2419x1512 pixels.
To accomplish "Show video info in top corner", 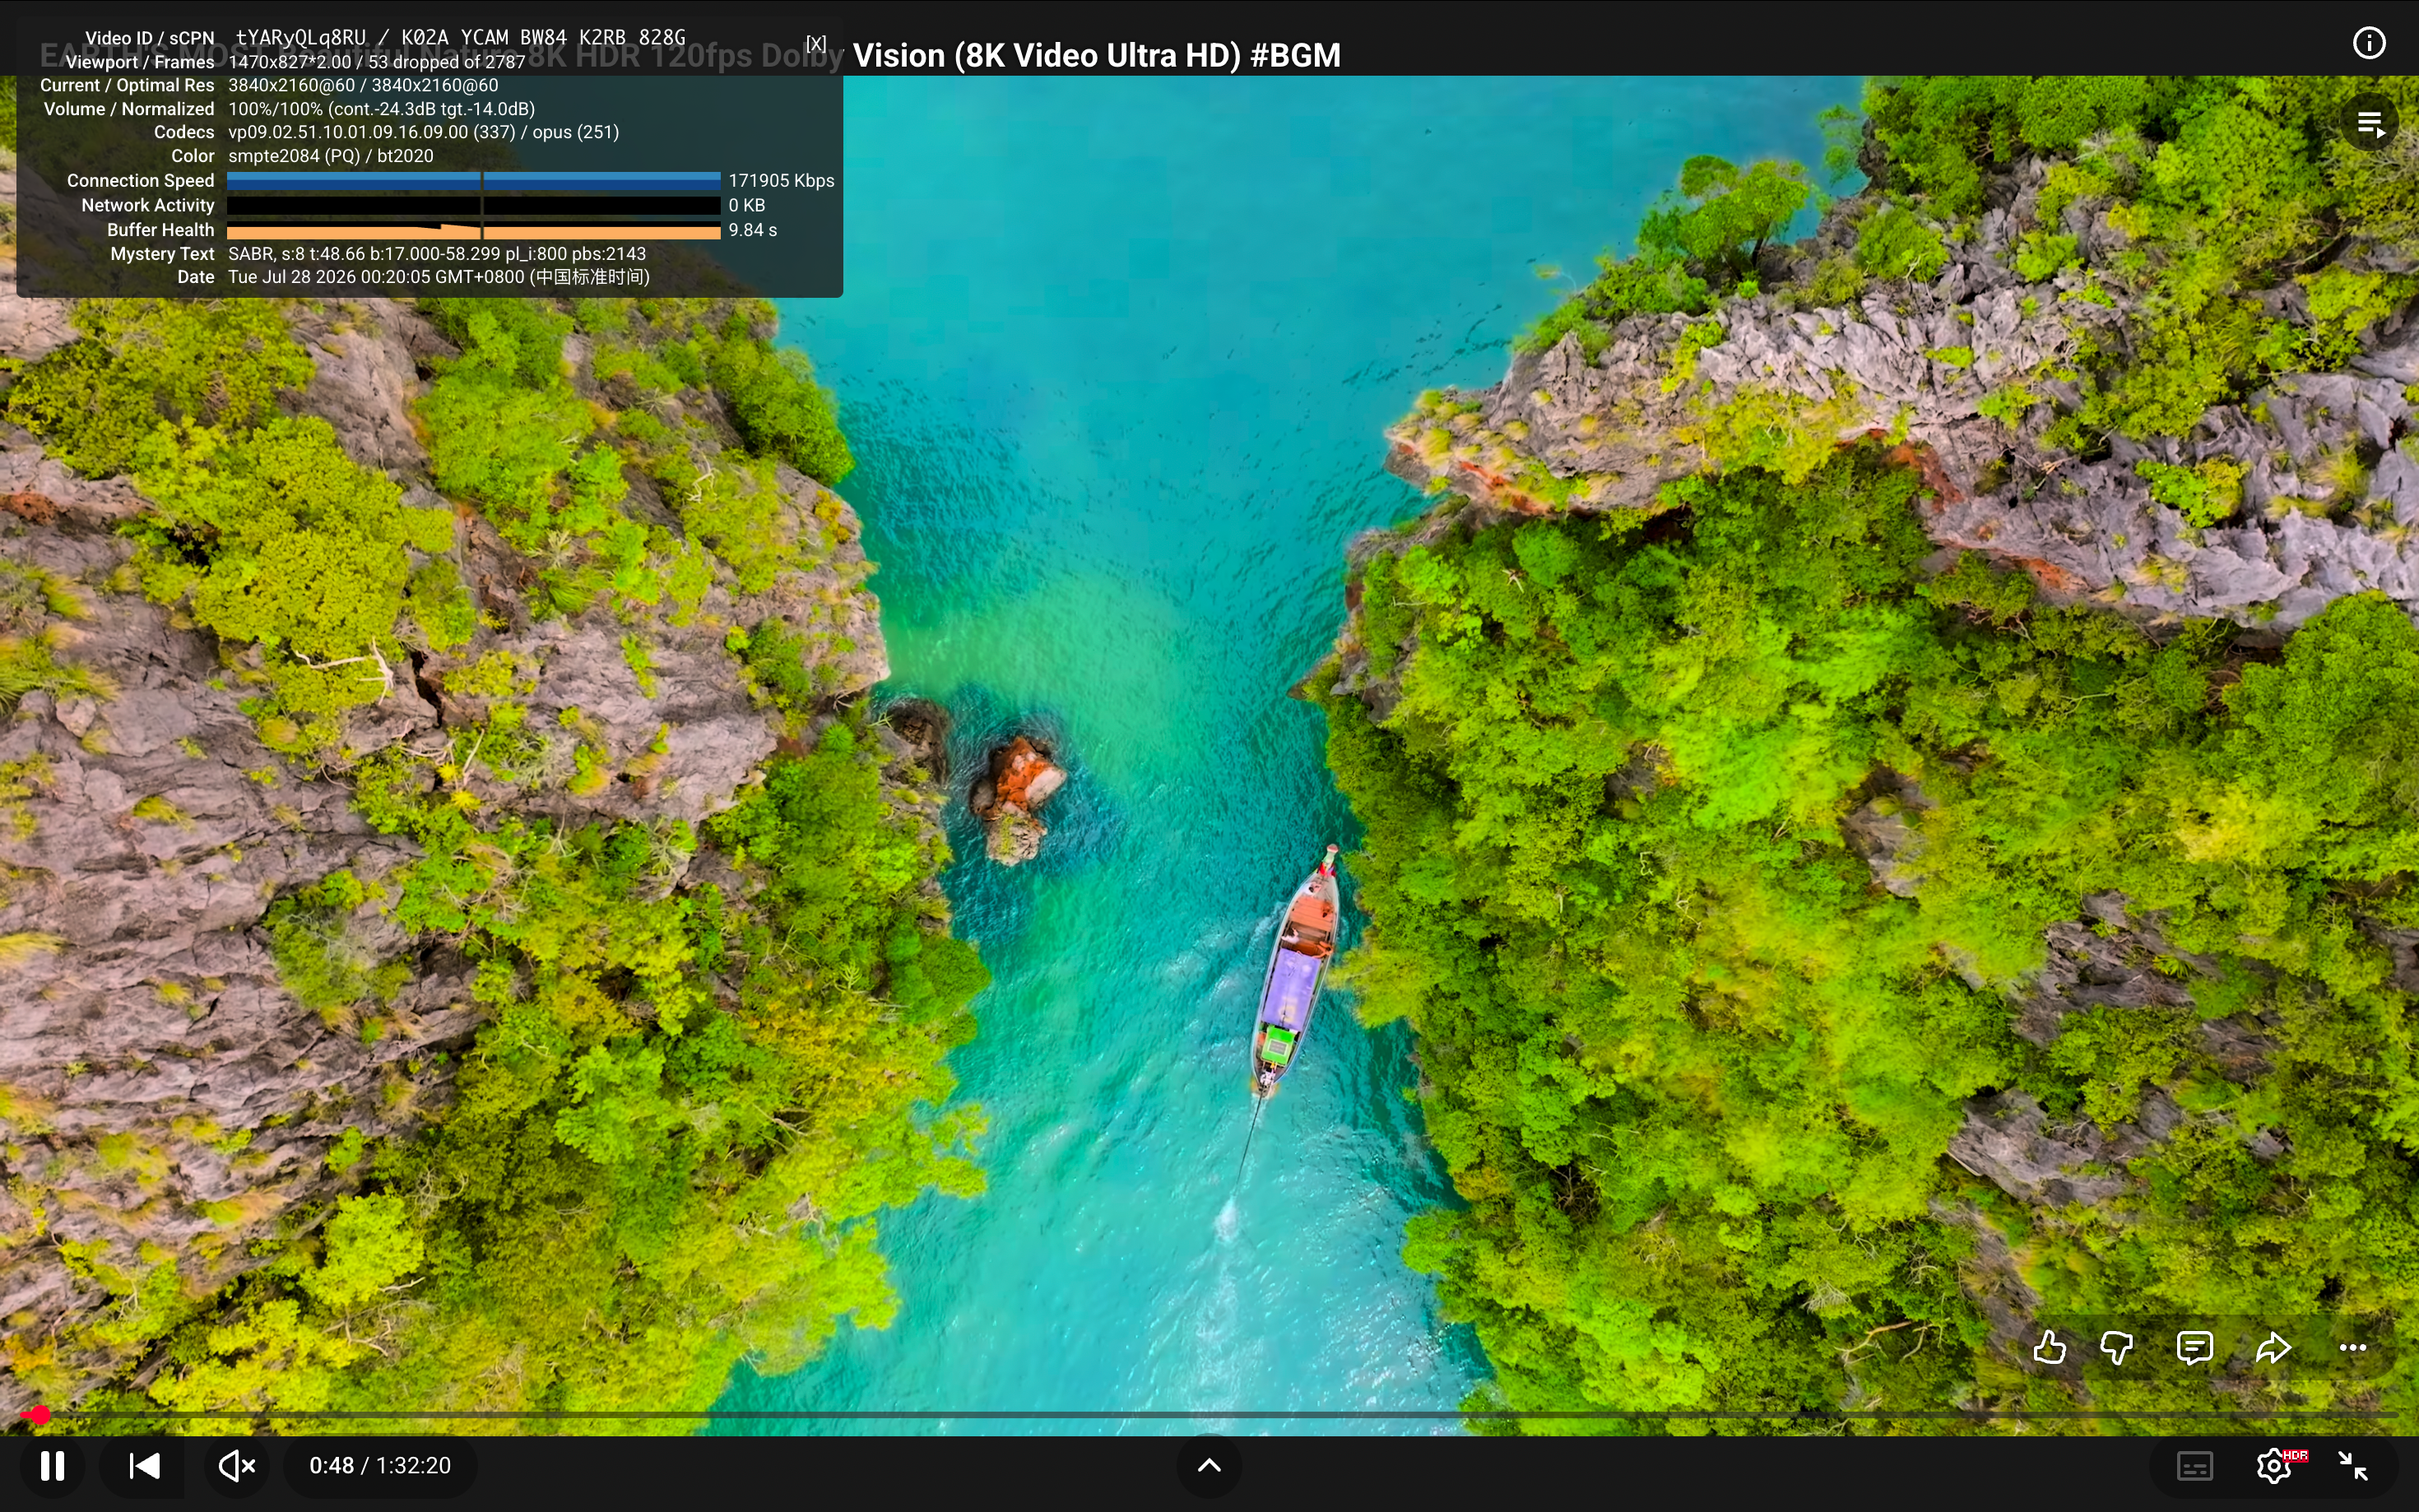I will pyautogui.click(x=2369, y=43).
